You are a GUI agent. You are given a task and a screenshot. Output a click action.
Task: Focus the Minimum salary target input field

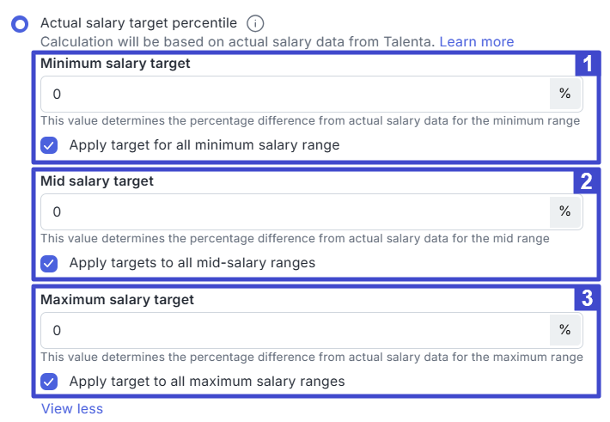point(292,94)
